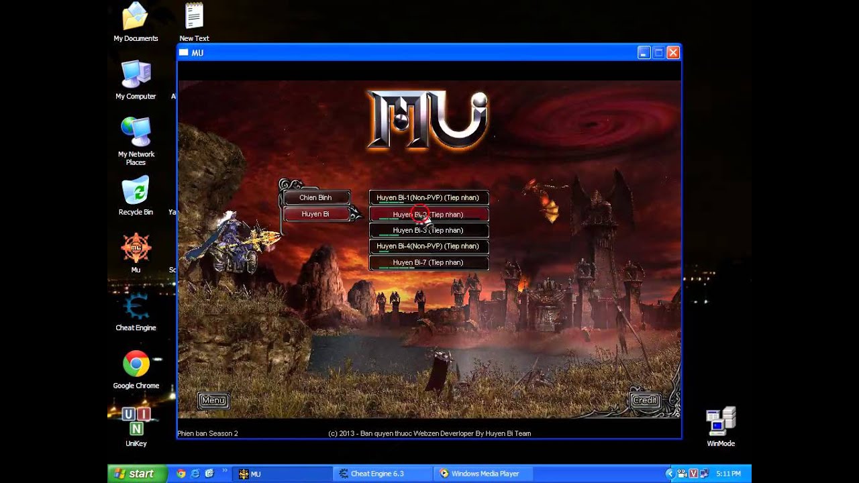Select Huyen Bi server group
This screenshot has height=483, width=859.
(x=315, y=214)
